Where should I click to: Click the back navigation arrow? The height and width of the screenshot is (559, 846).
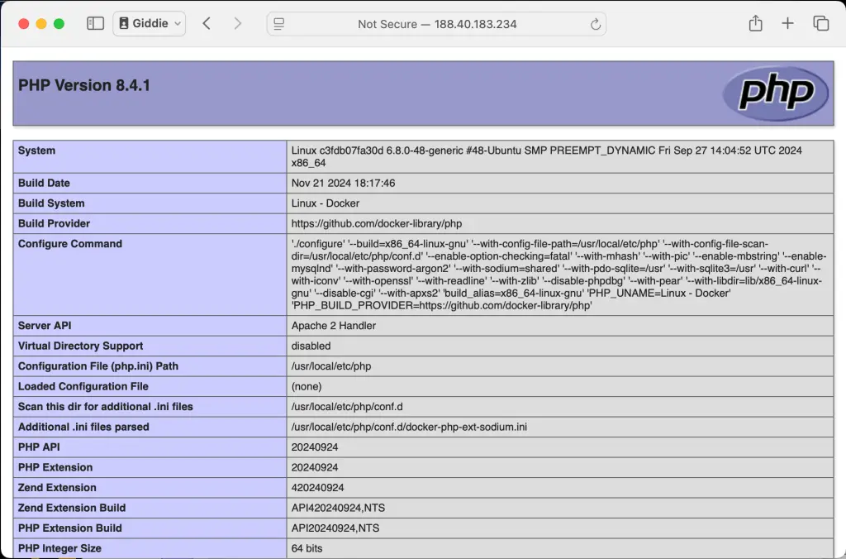coord(207,23)
